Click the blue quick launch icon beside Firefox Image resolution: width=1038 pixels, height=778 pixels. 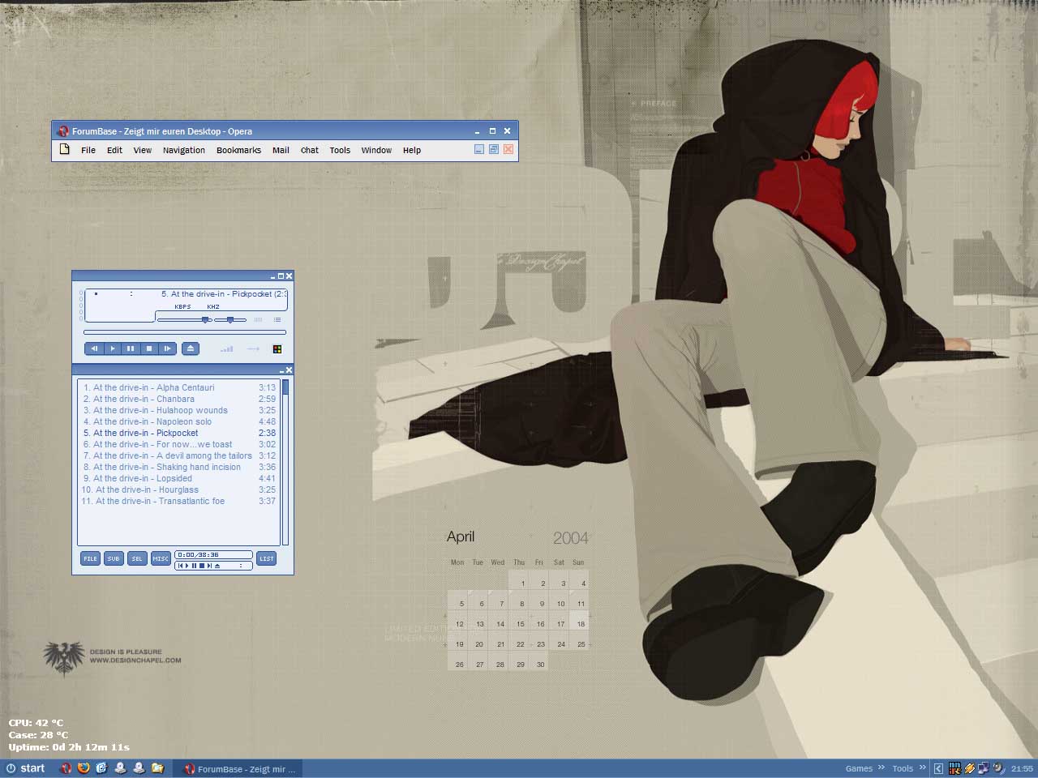click(x=101, y=768)
